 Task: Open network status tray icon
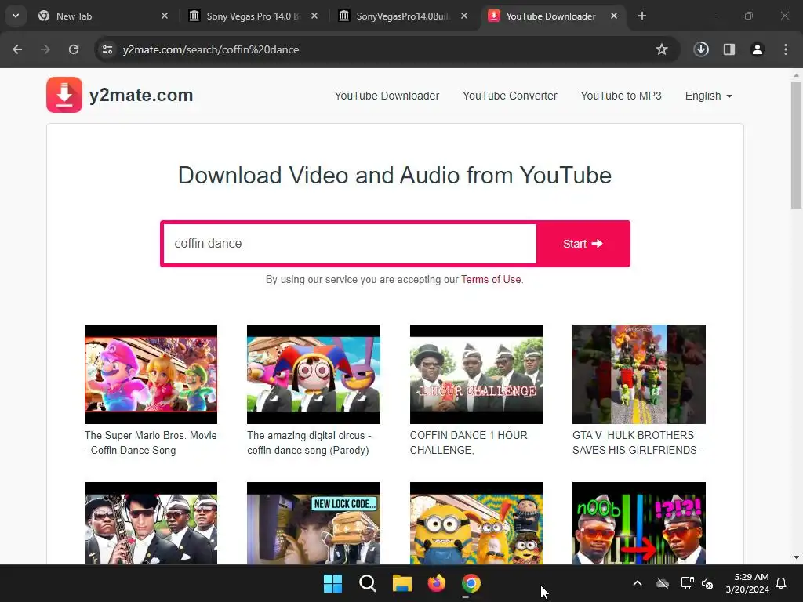coord(687,583)
